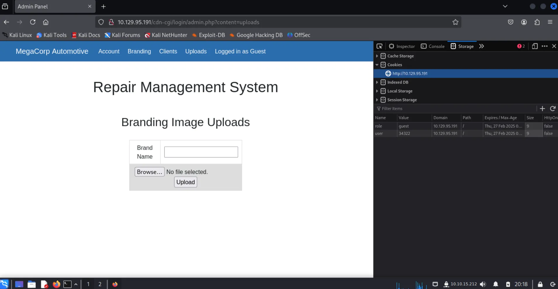Viewport: 558px width, 289px height.
Task: Open the browser home page
Action: click(46, 22)
